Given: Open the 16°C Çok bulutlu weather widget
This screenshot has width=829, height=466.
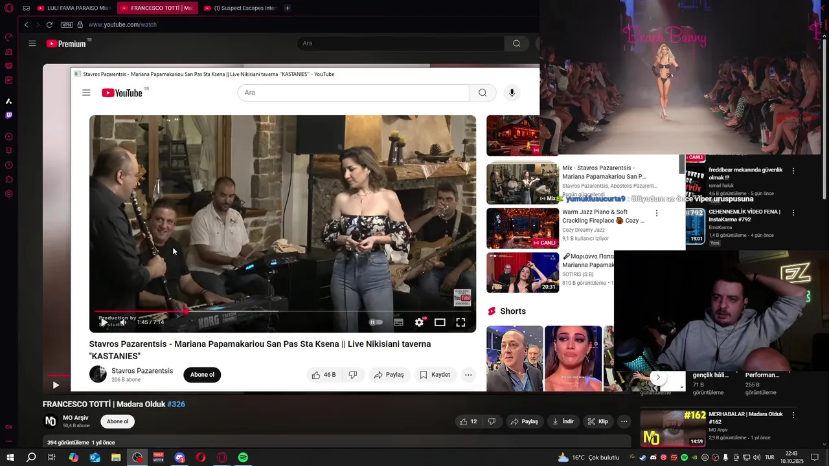Looking at the screenshot, I should pos(589,458).
